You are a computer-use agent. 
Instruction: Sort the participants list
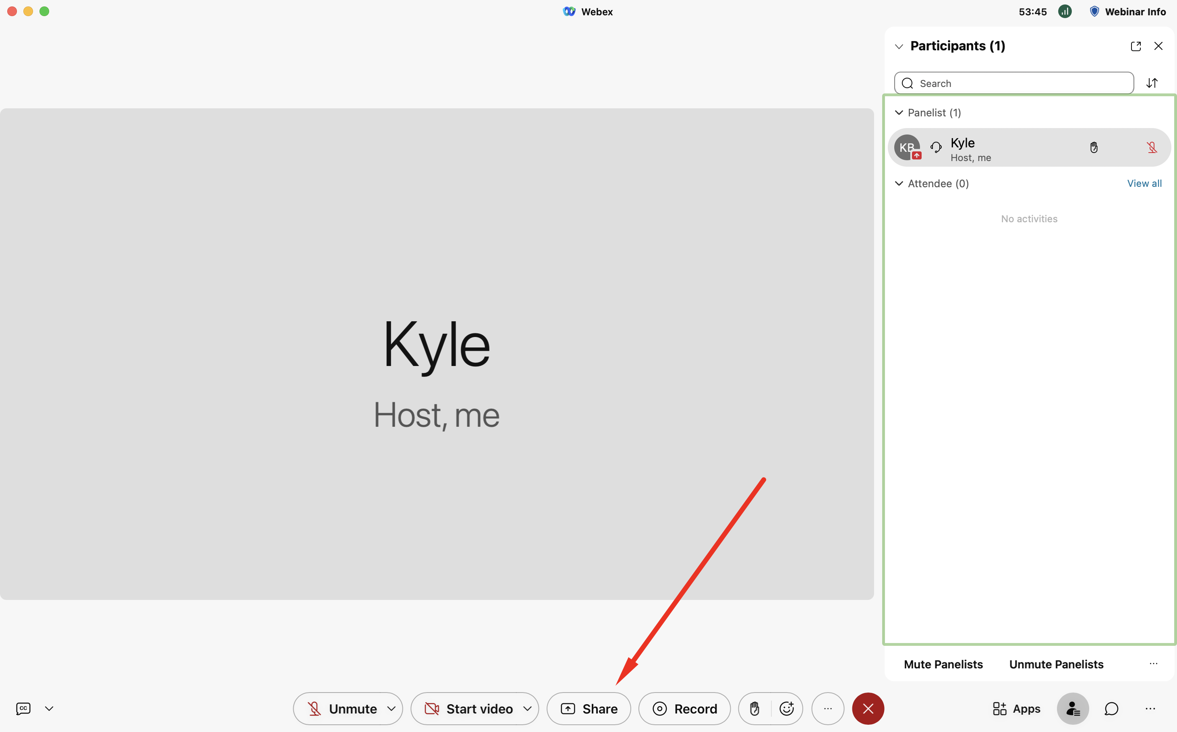tap(1152, 83)
